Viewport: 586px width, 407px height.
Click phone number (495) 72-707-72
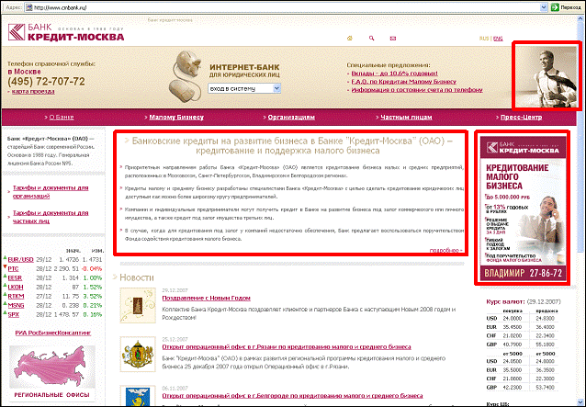(x=46, y=82)
